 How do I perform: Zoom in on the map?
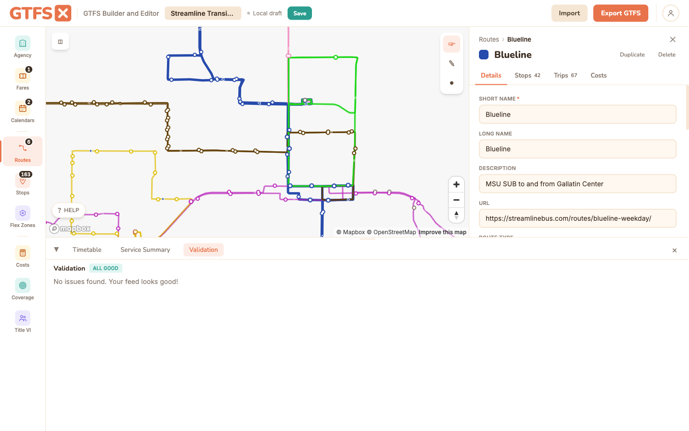tap(456, 184)
